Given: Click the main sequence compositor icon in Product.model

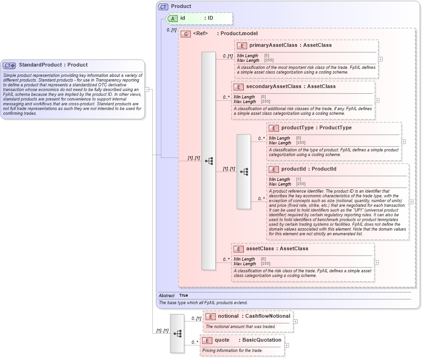Looking at the screenshot, I should point(209,161).
